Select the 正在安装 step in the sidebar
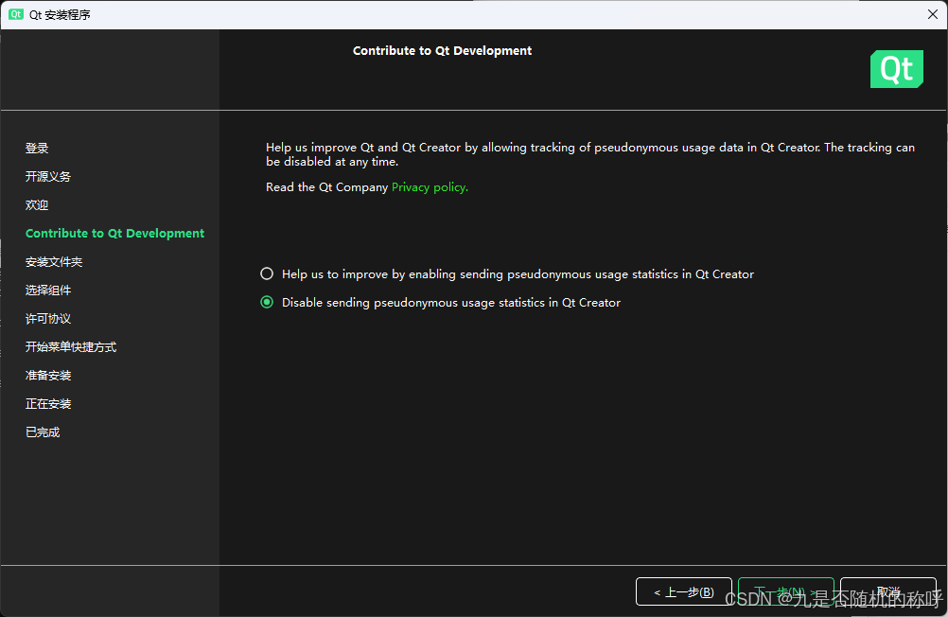The image size is (948, 617). coord(48,404)
